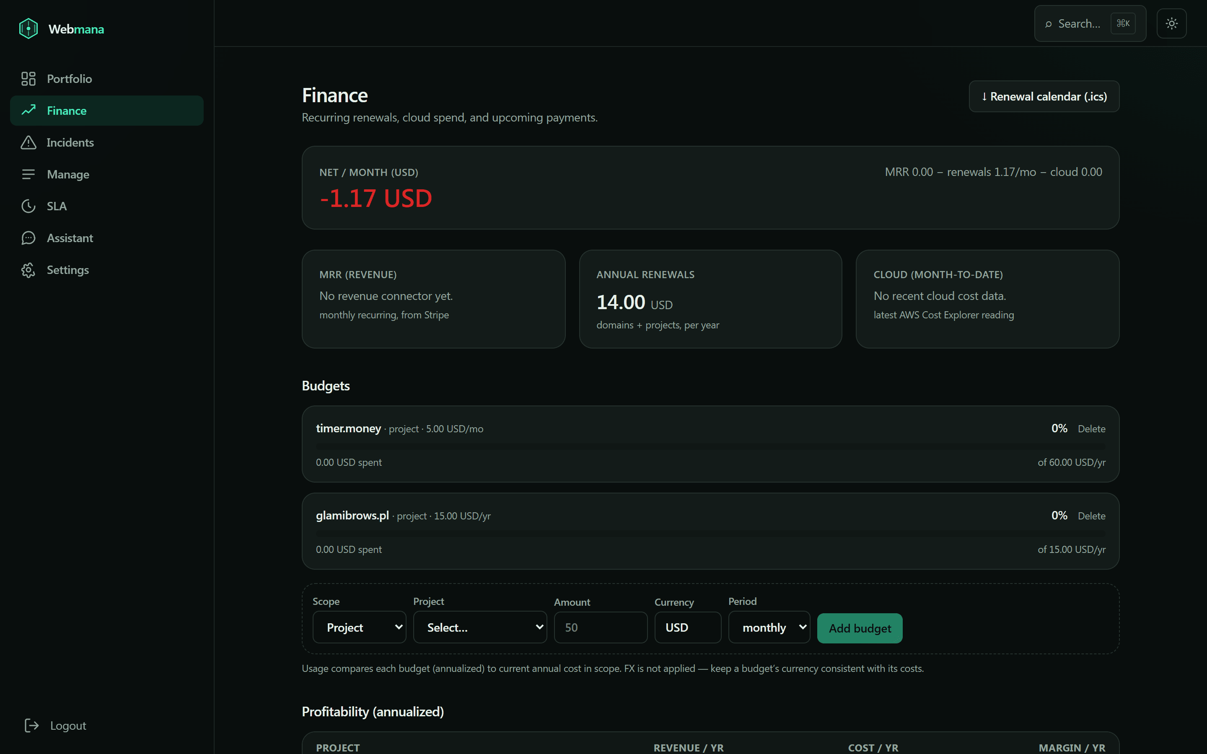This screenshot has height=754, width=1207.
Task: Click the Webmana hexagon logo icon
Action: [28, 28]
